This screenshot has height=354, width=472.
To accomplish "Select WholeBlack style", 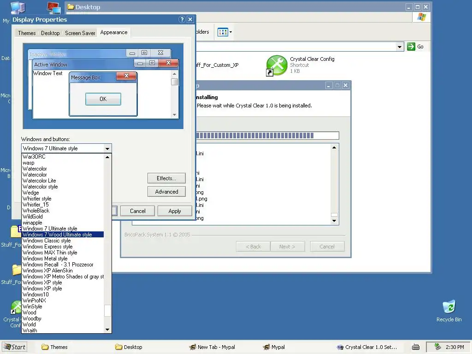I will 63,211.
